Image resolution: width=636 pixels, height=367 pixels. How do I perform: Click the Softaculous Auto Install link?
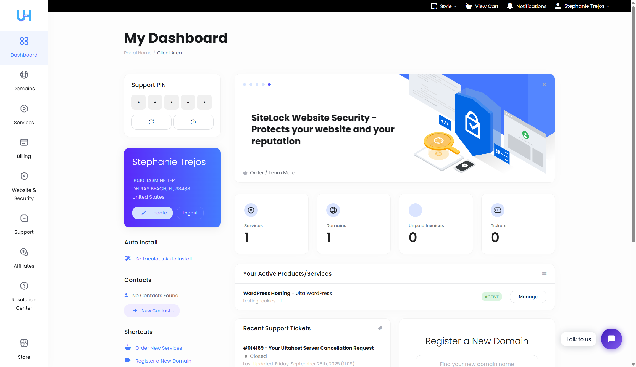163,259
